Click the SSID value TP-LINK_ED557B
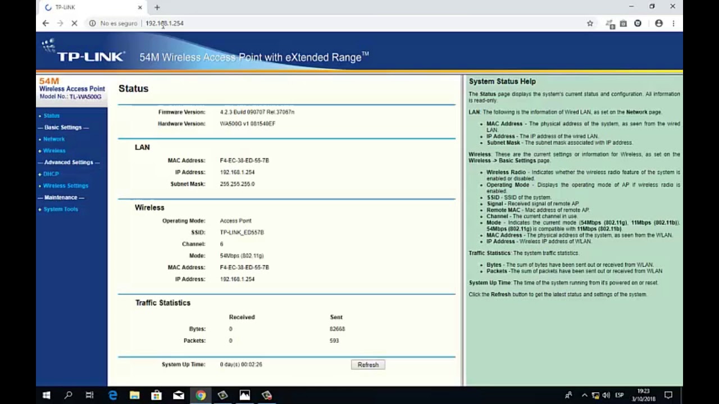 242,232
